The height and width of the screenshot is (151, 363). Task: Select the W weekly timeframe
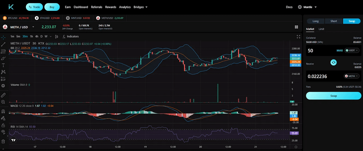point(46,37)
